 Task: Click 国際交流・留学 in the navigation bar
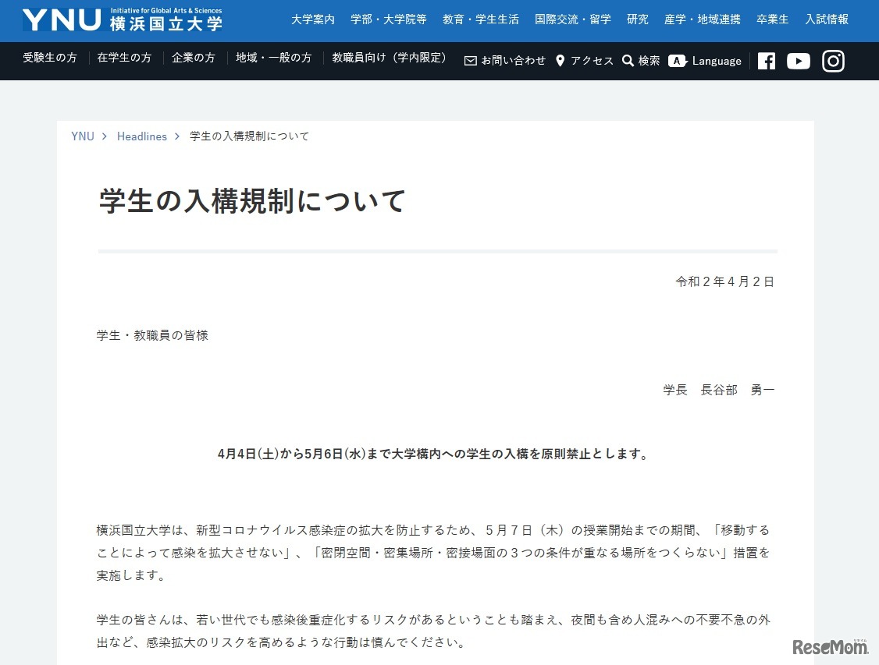coord(573,19)
